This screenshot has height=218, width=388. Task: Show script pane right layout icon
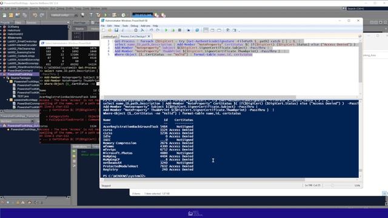click(x=213, y=30)
